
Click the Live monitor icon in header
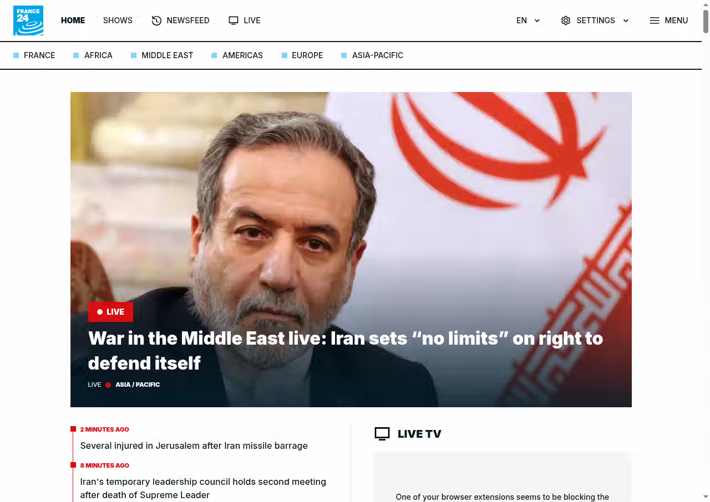234,21
